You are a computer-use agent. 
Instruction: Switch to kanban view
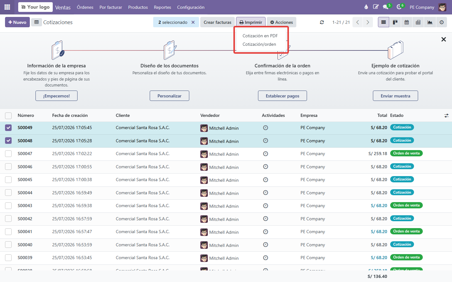click(395, 22)
